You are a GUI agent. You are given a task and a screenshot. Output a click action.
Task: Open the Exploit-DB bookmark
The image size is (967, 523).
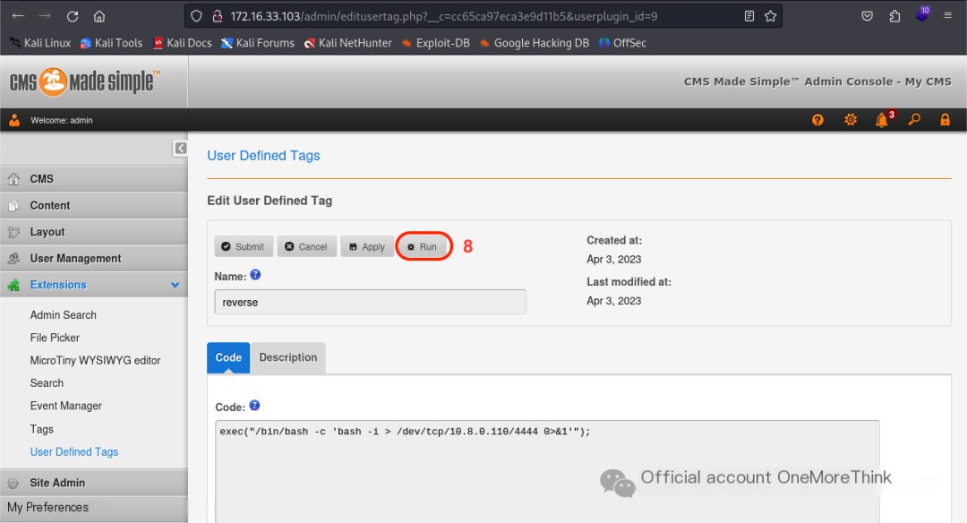point(435,43)
